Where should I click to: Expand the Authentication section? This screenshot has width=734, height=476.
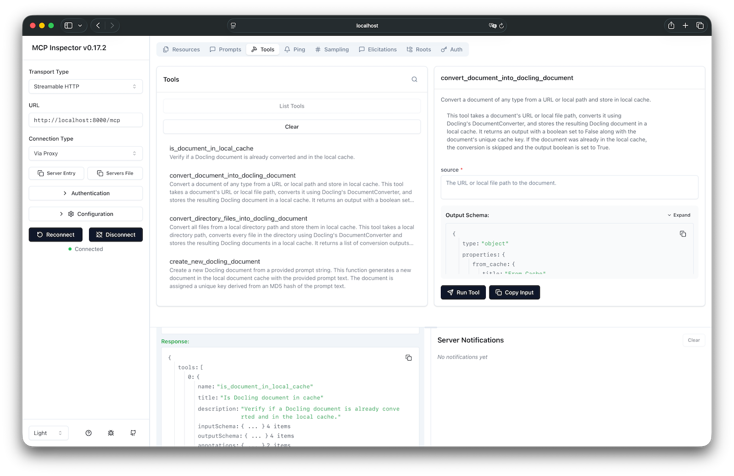[85, 193]
